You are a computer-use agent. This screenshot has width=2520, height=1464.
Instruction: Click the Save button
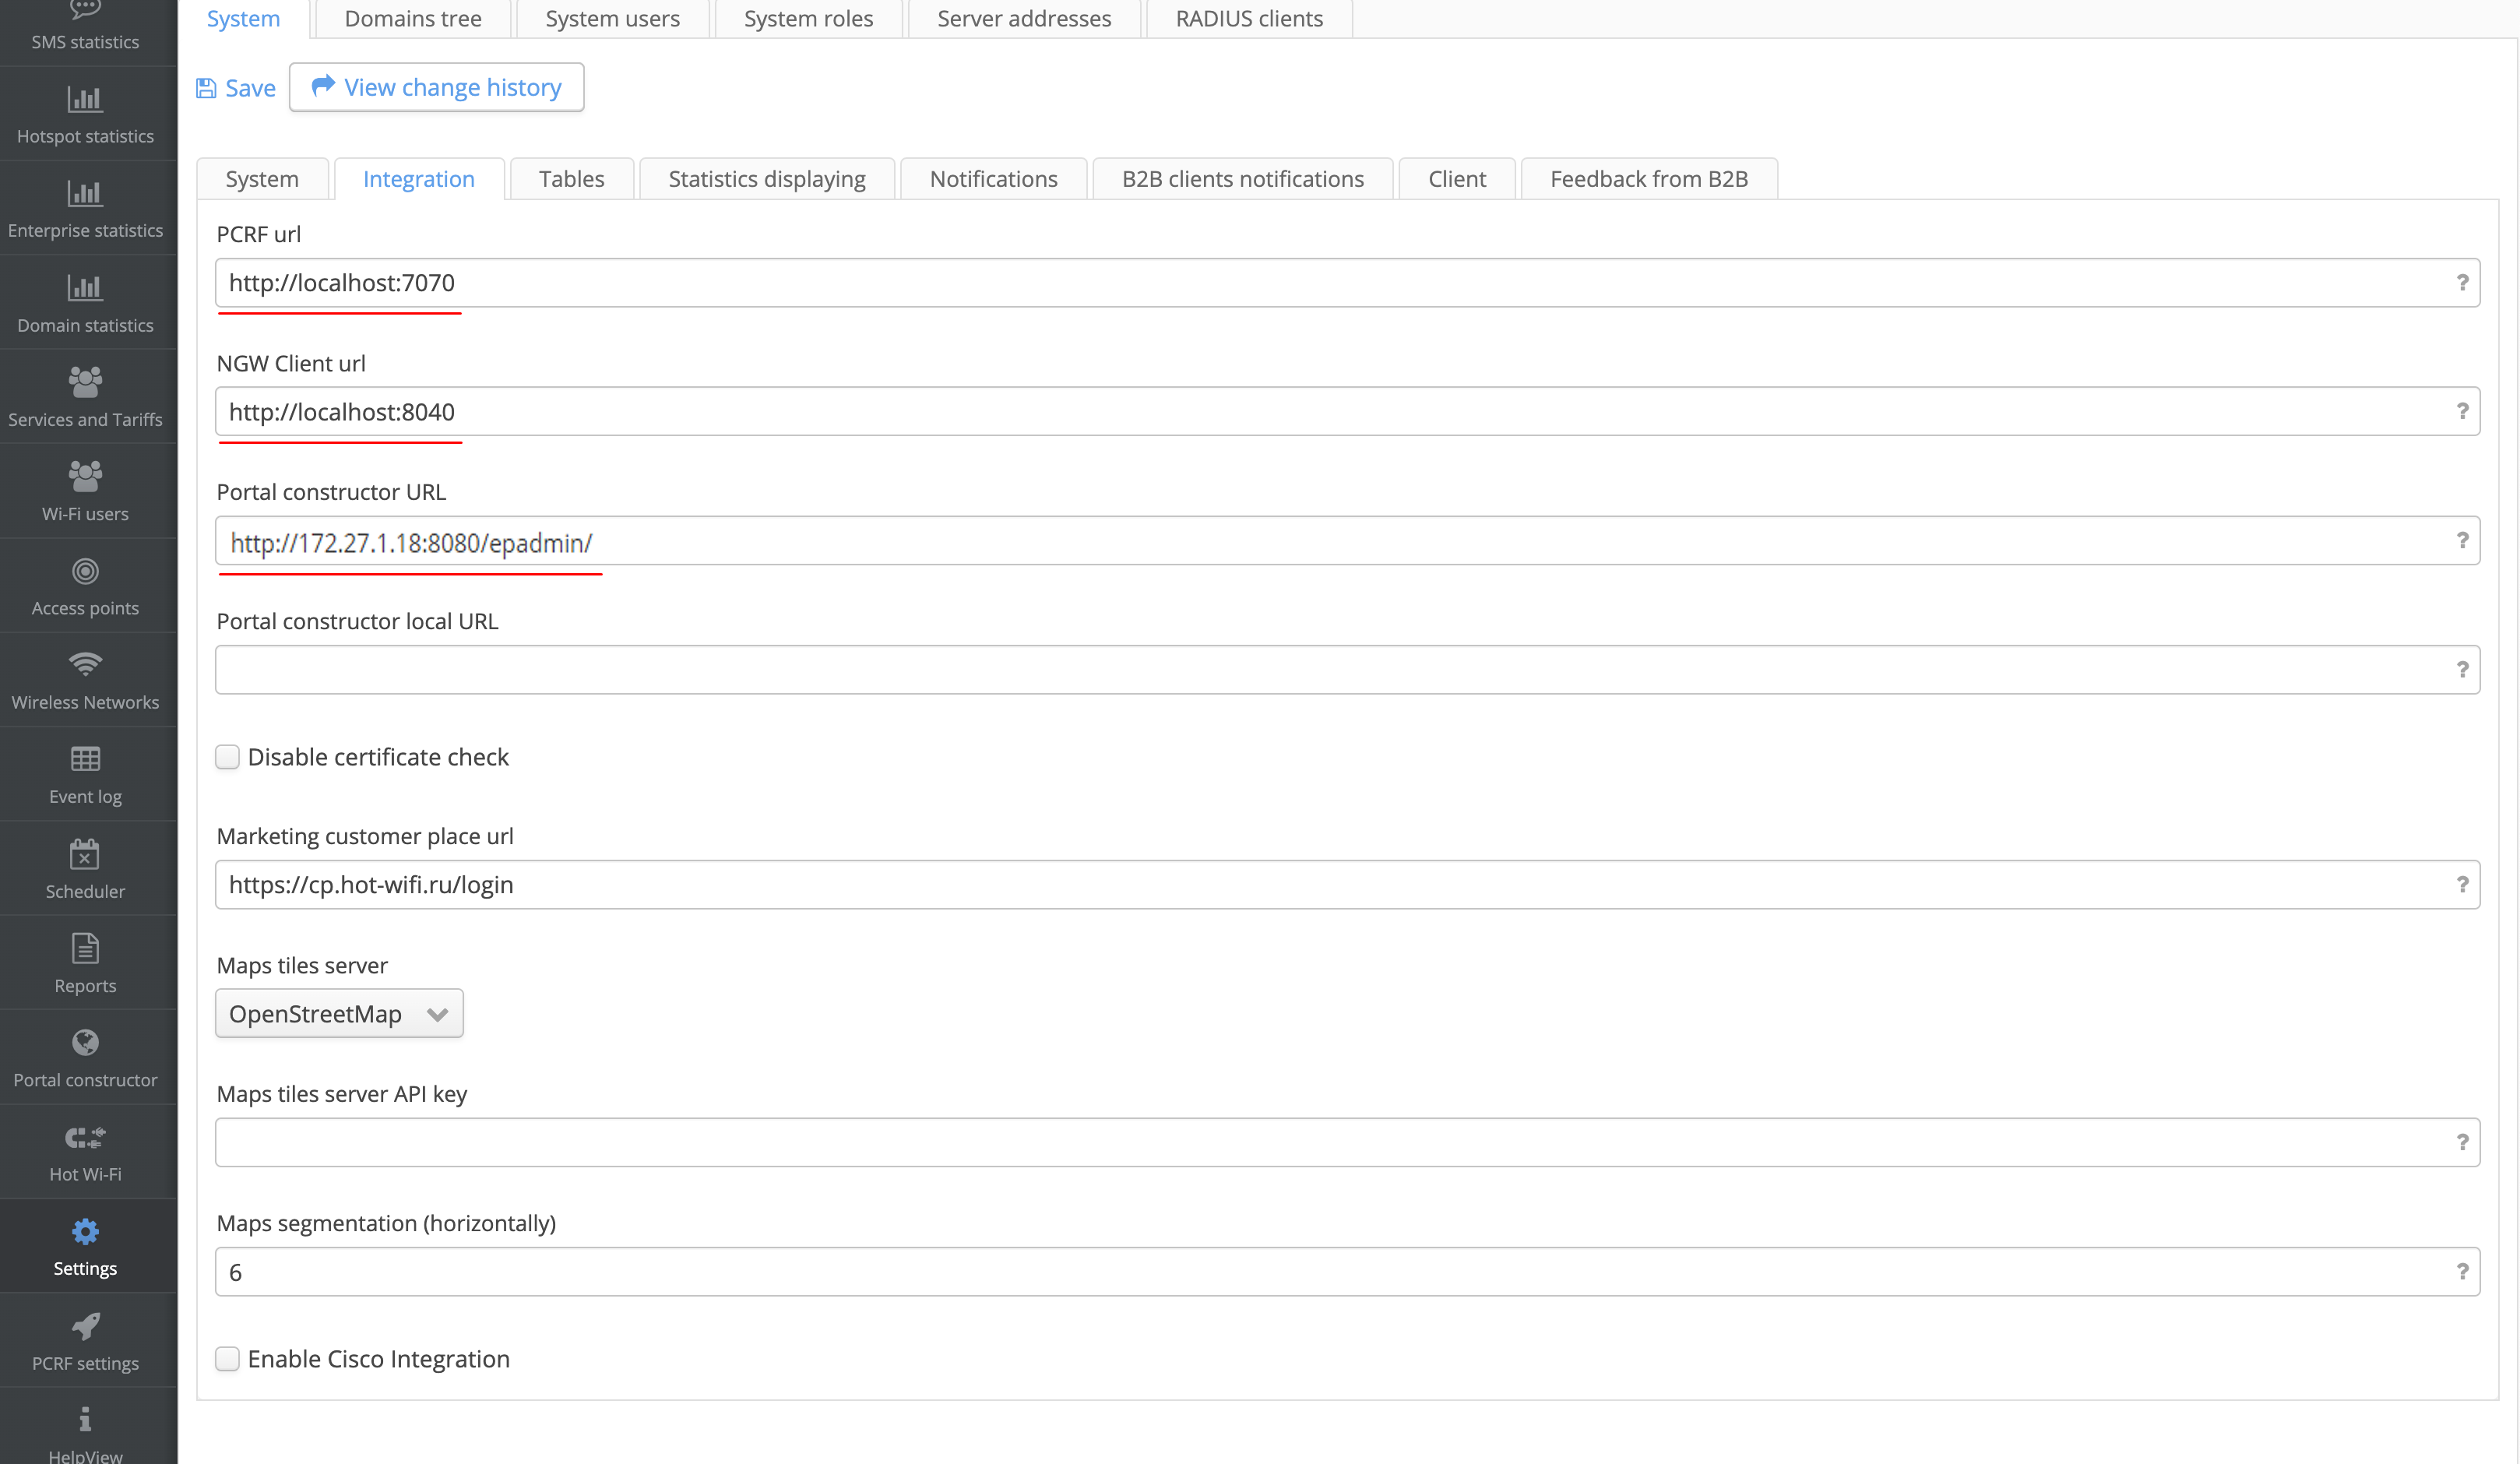(x=236, y=88)
